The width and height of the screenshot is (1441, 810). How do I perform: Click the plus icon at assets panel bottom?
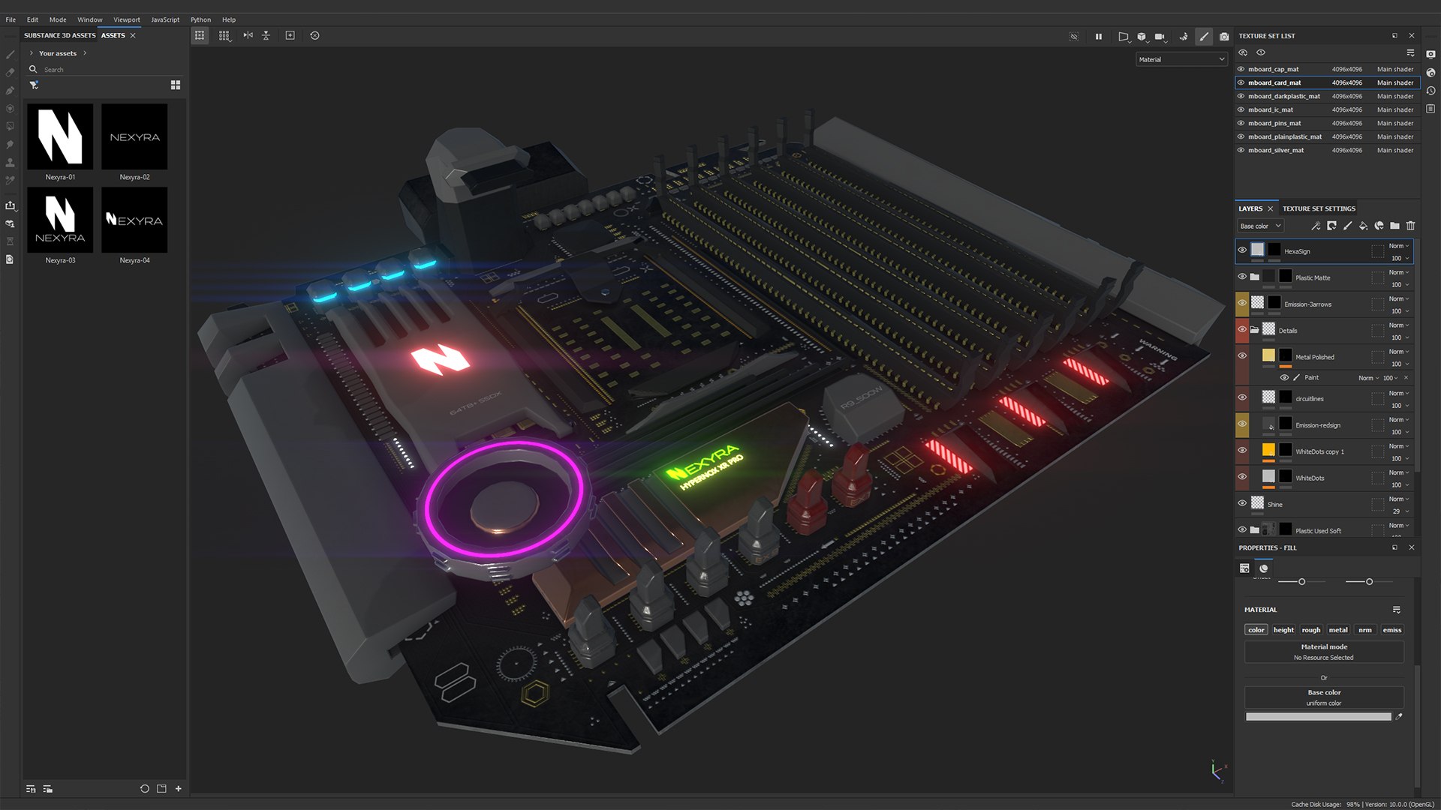(x=179, y=788)
